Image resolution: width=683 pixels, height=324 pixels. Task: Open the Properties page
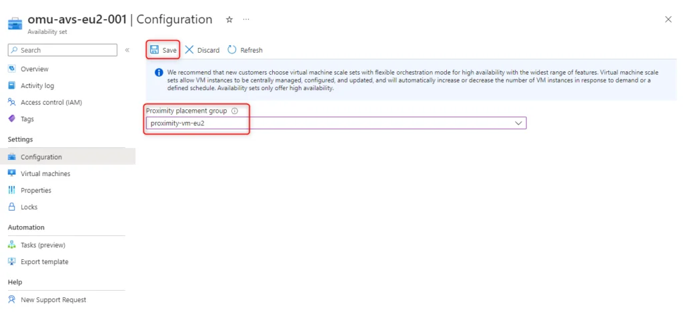(36, 190)
